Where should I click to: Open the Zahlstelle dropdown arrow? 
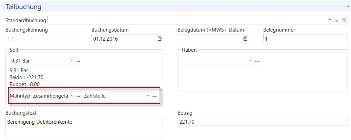(148, 96)
